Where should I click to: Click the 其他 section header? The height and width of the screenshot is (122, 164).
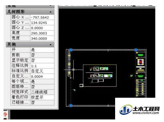(30, 45)
